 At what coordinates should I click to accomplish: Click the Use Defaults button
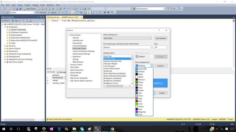tap(161, 38)
